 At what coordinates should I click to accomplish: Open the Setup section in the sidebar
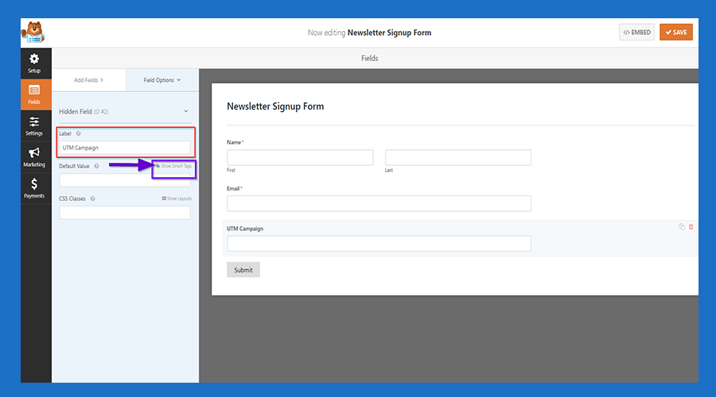pos(34,64)
